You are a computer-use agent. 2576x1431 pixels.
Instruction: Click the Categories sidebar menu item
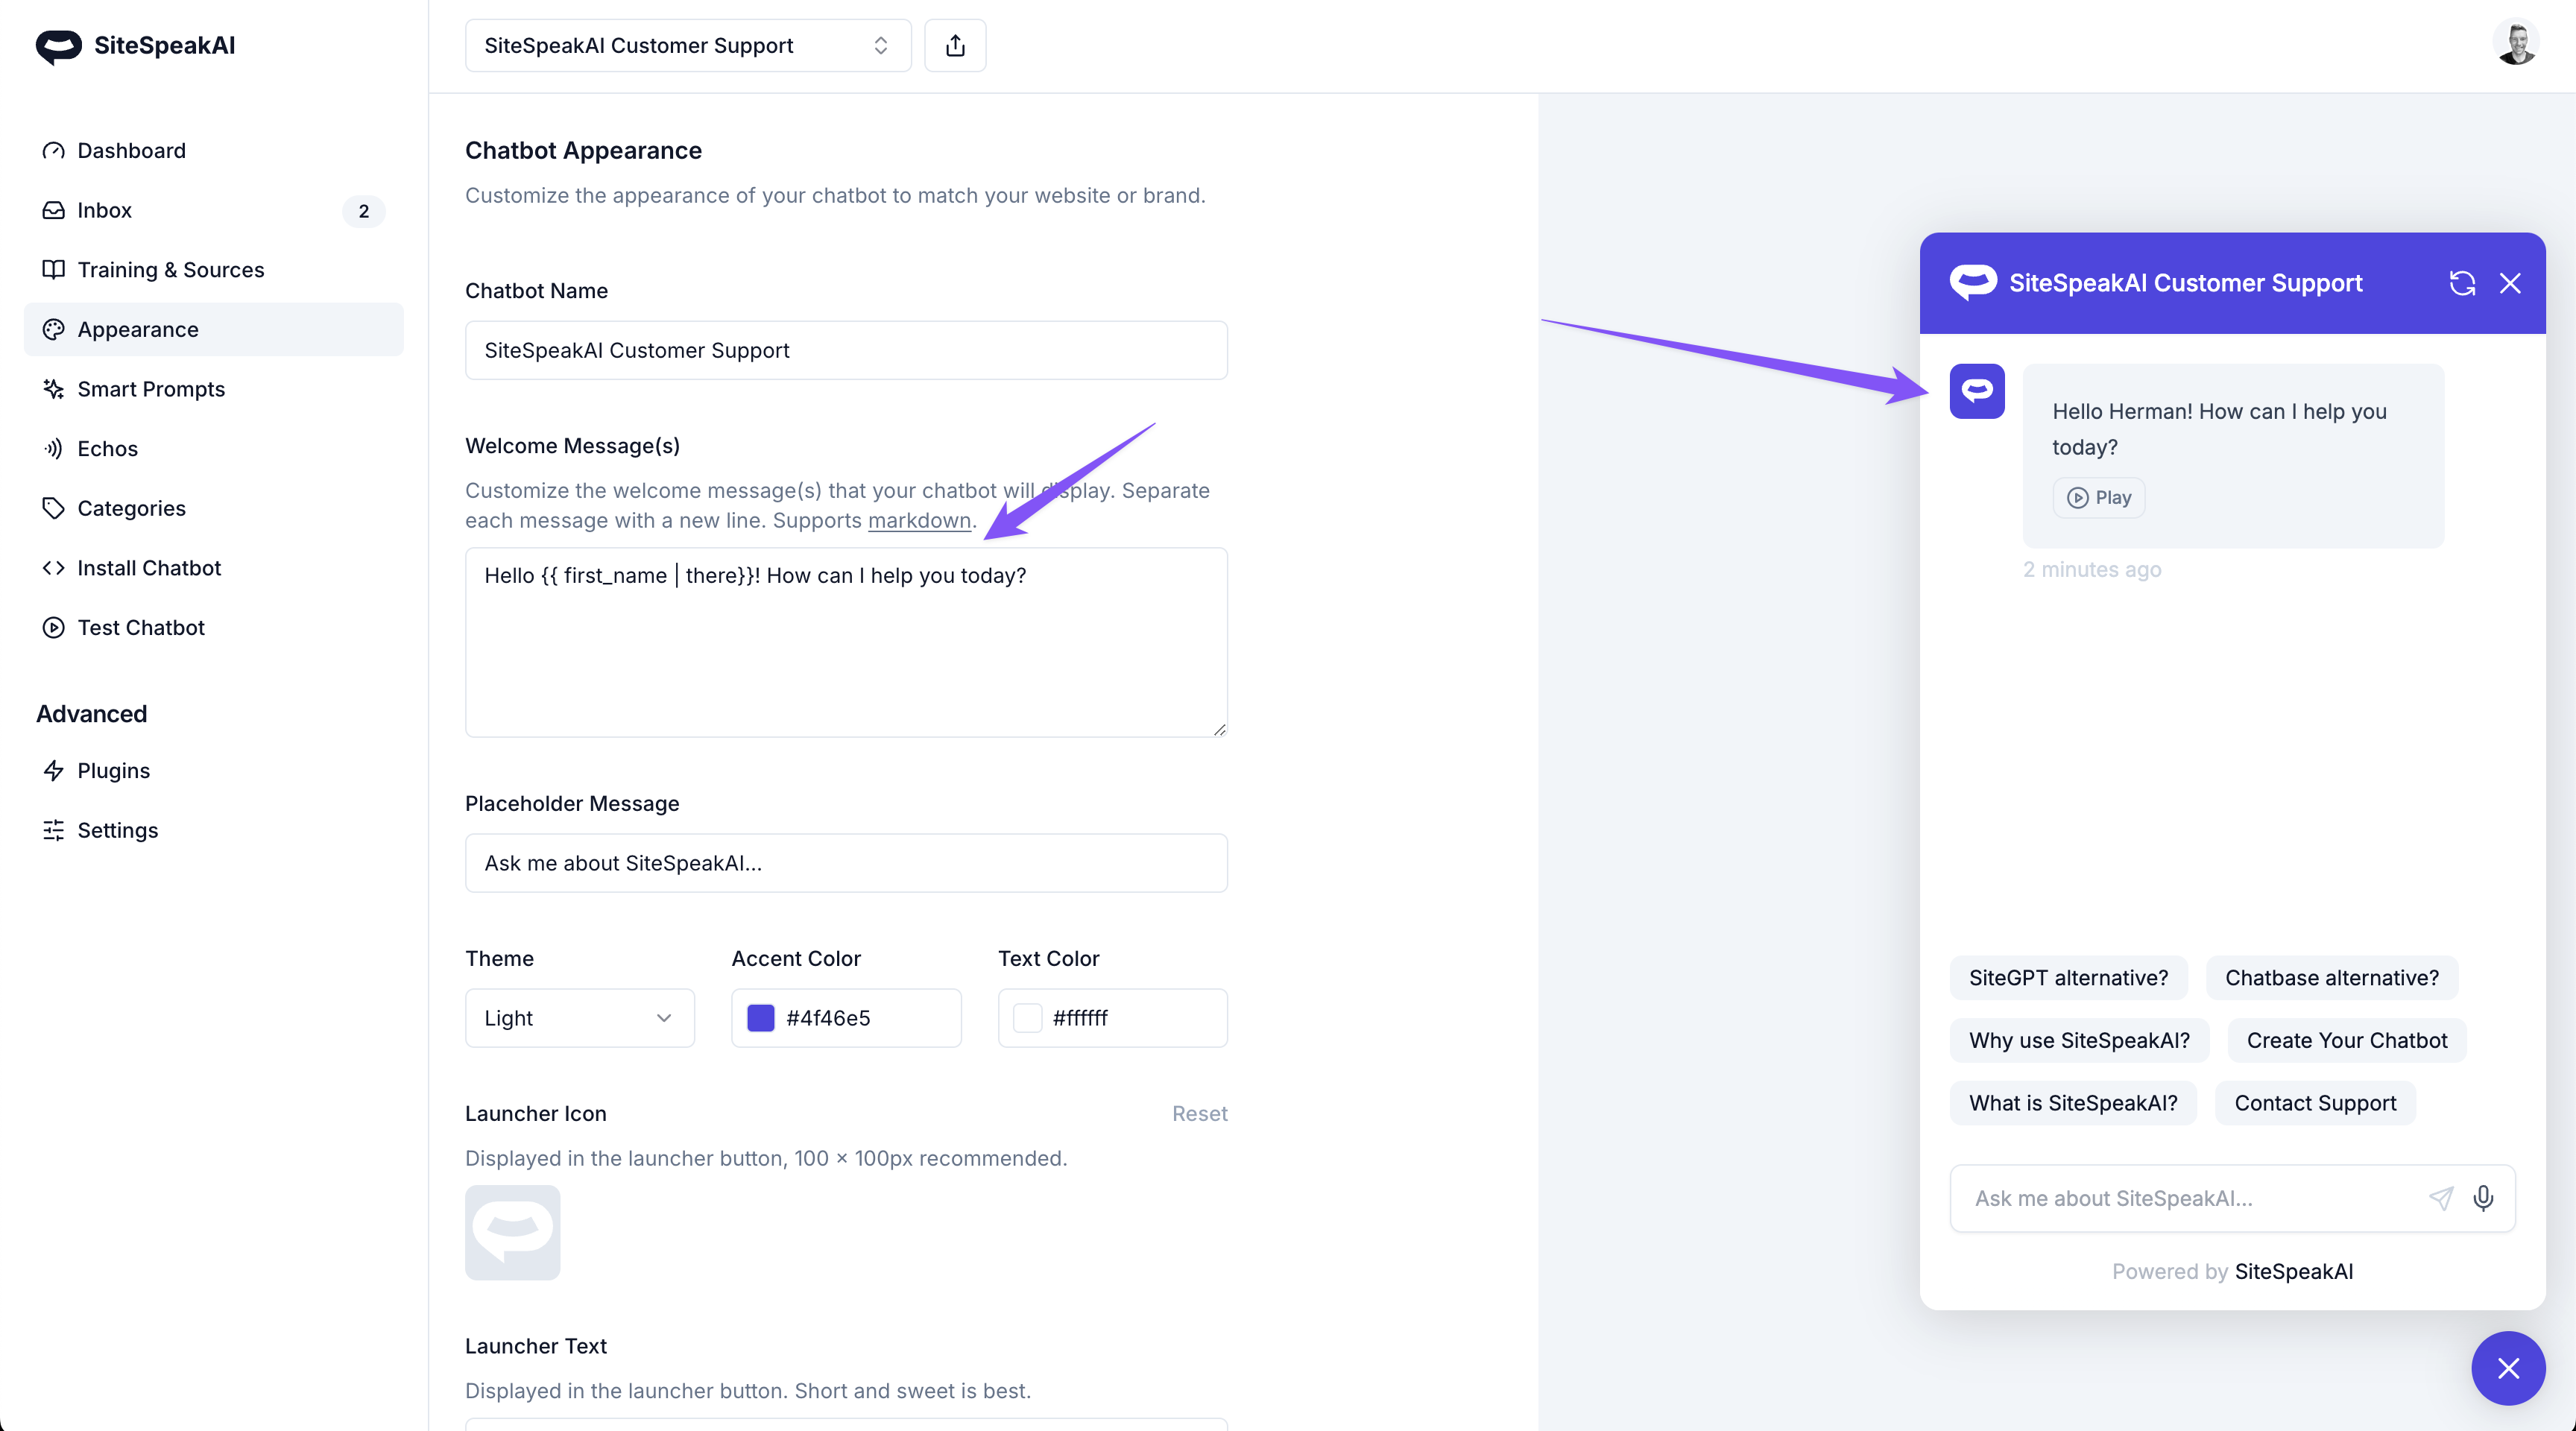(132, 508)
